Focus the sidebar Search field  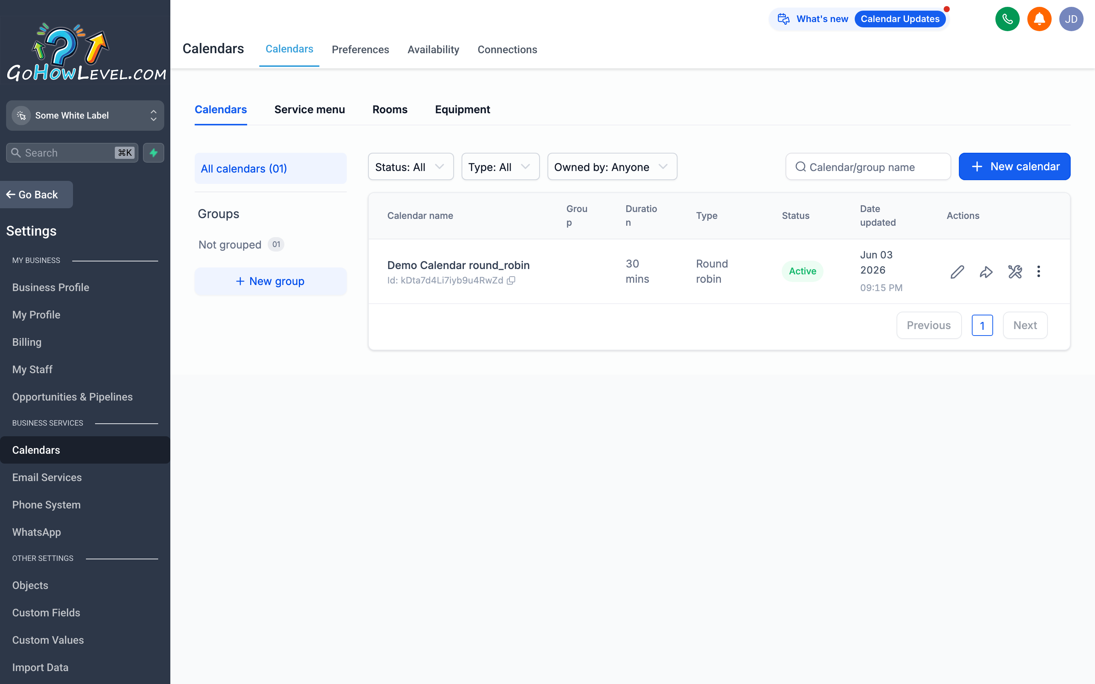tap(72, 153)
